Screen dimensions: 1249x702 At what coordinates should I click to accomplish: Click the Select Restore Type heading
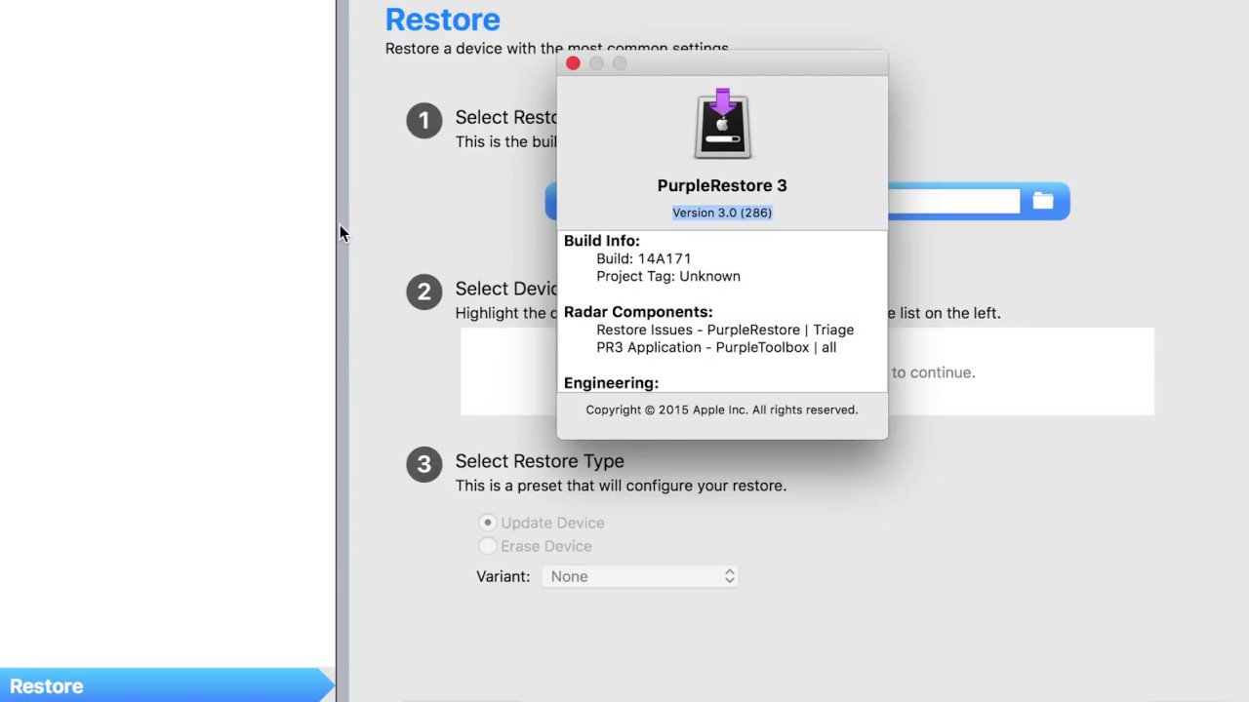pyautogui.click(x=540, y=460)
